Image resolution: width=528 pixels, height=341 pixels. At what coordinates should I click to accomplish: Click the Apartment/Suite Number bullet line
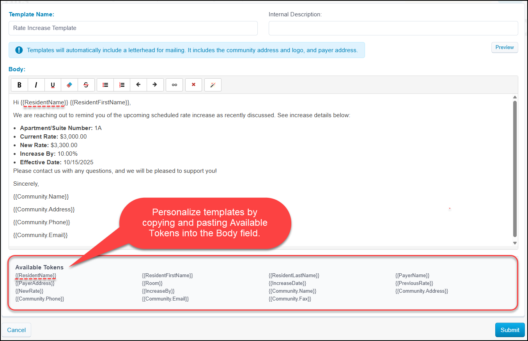(61, 128)
